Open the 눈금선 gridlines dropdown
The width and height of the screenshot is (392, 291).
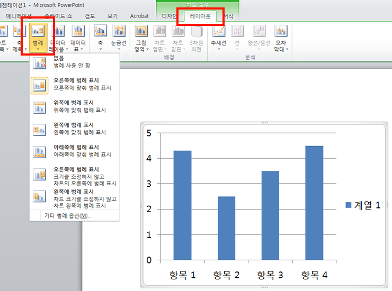tap(119, 38)
